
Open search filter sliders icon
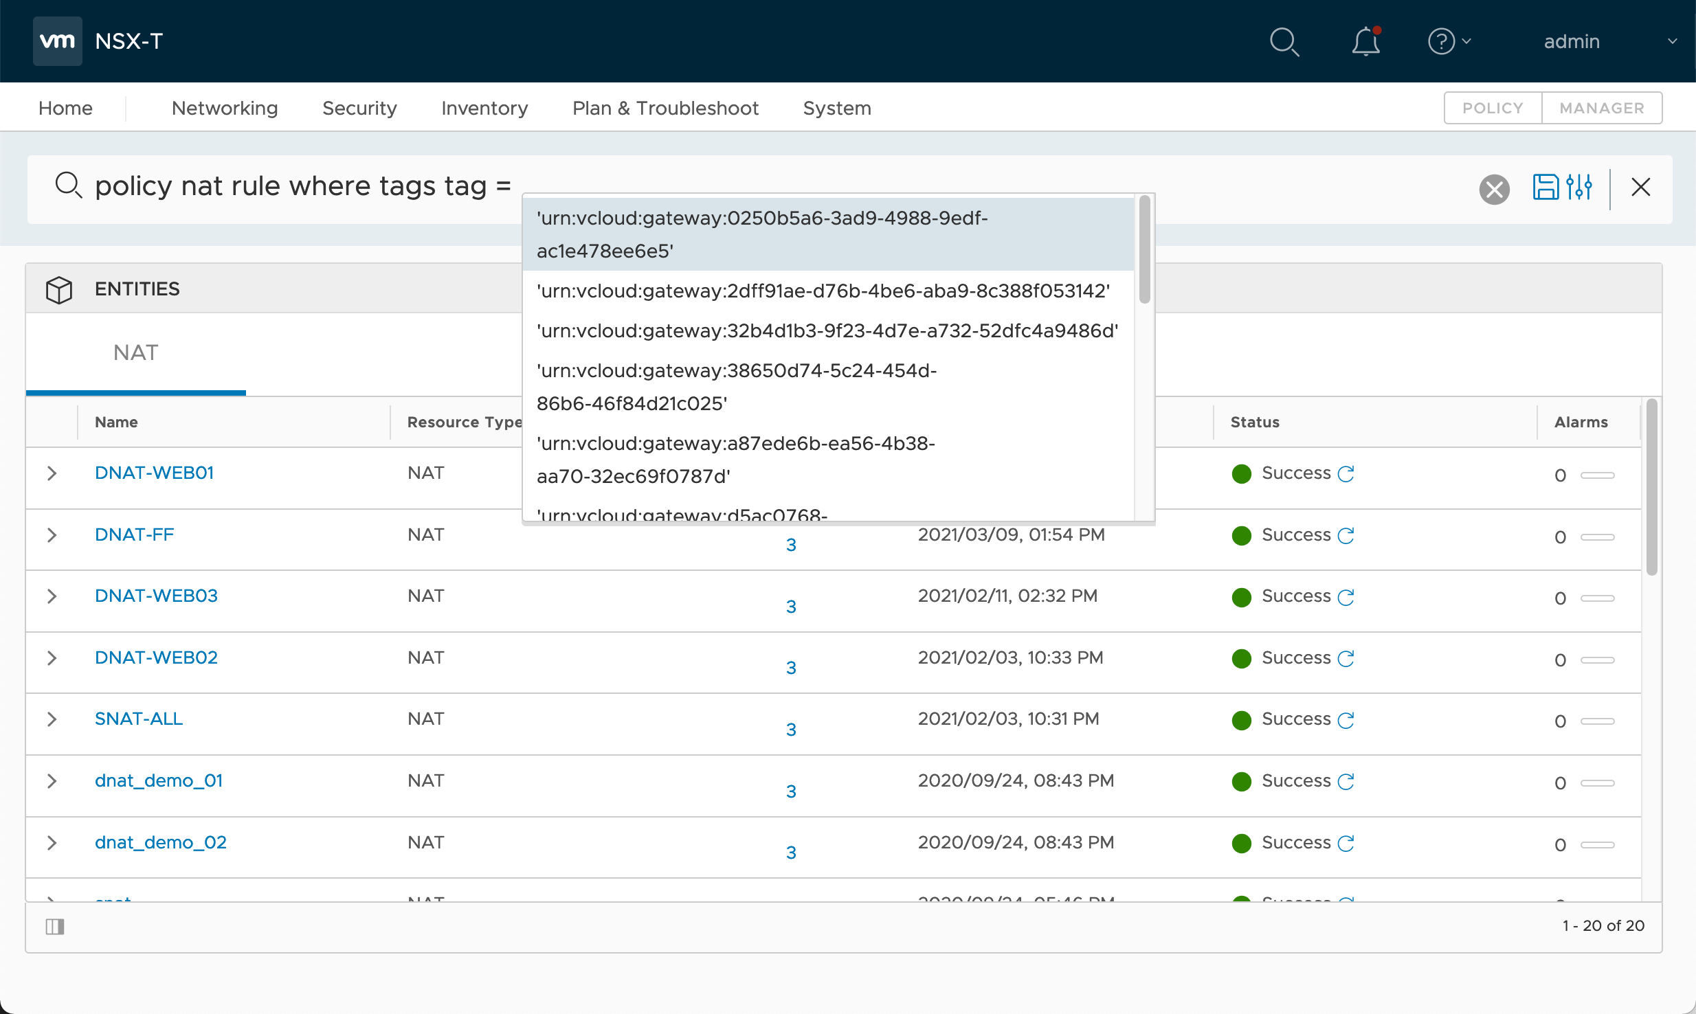click(x=1579, y=187)
